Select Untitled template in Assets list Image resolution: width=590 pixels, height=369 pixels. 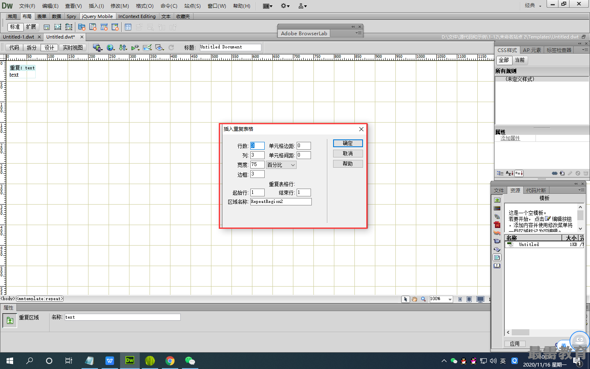545,244
